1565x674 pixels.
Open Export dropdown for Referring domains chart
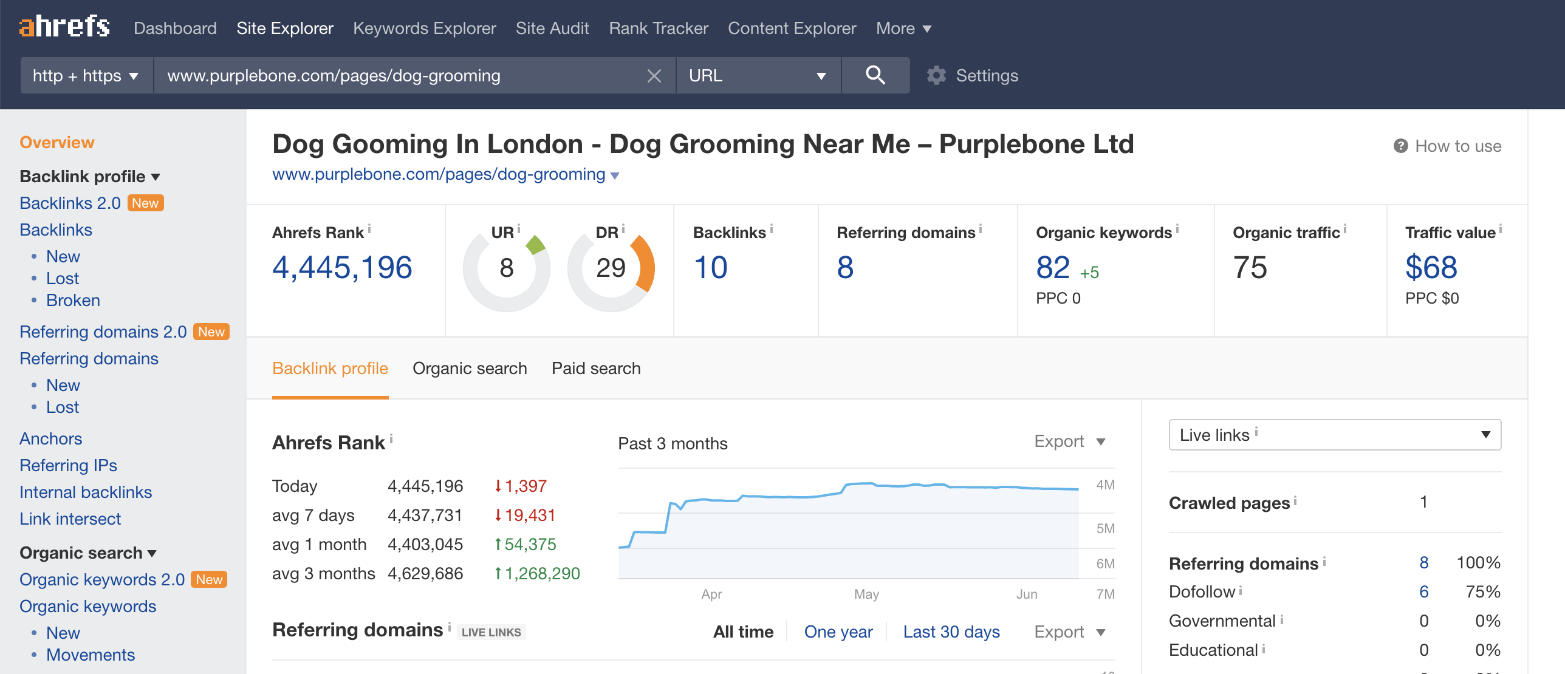point(1069,632)
